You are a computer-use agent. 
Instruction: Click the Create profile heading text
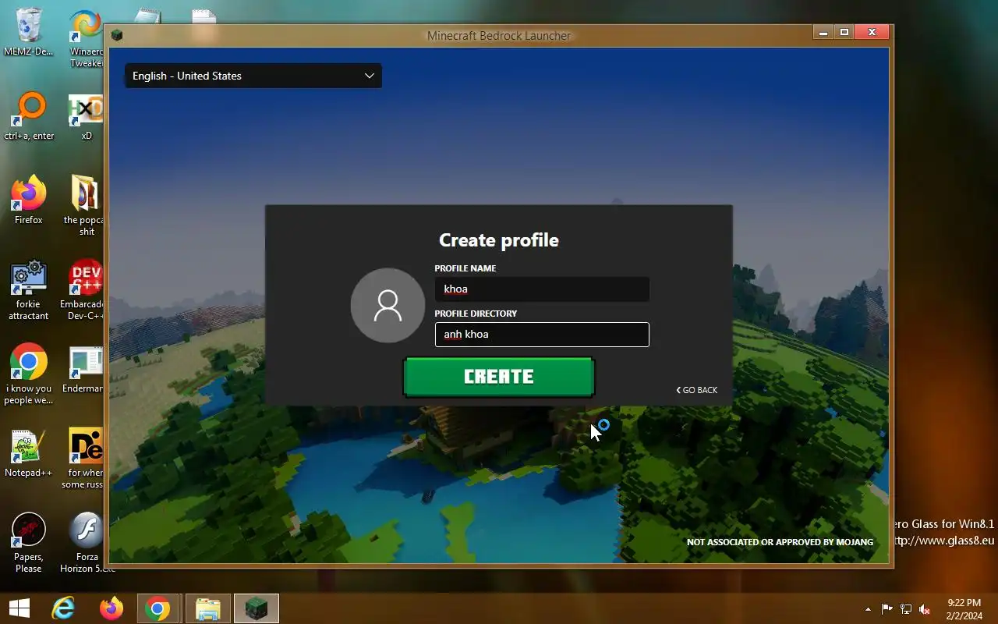coord(499,240)
